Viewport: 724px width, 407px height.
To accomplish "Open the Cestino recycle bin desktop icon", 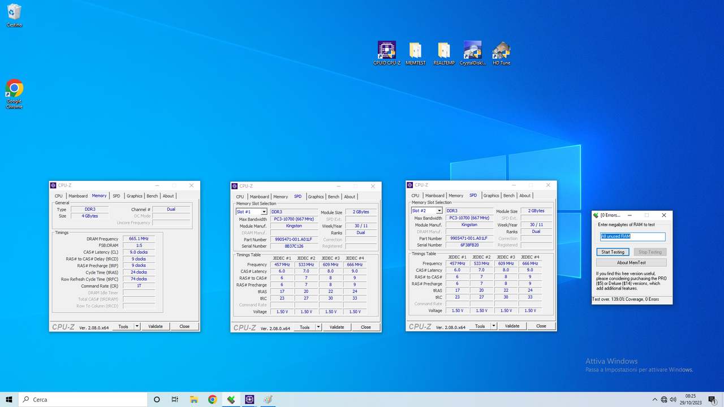I will [x=14, y=15].
